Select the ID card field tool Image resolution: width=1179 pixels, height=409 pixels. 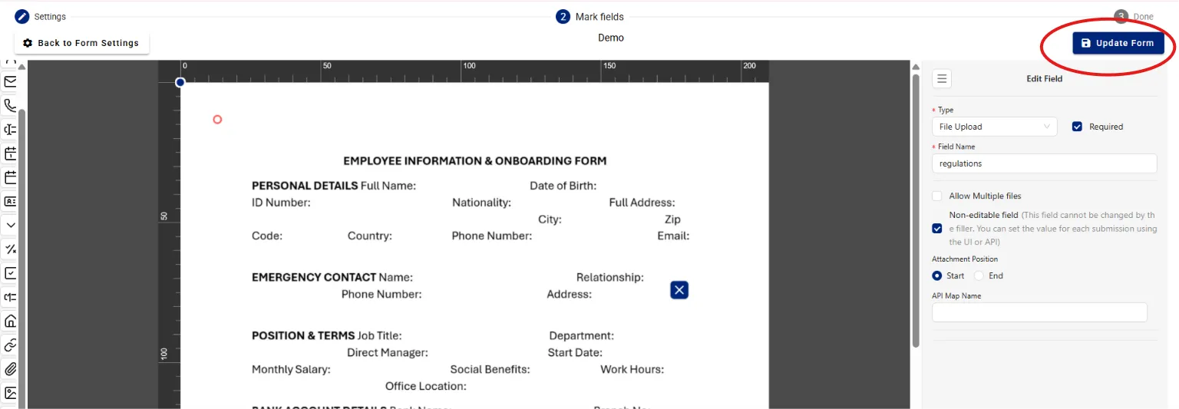click(11, 201)
